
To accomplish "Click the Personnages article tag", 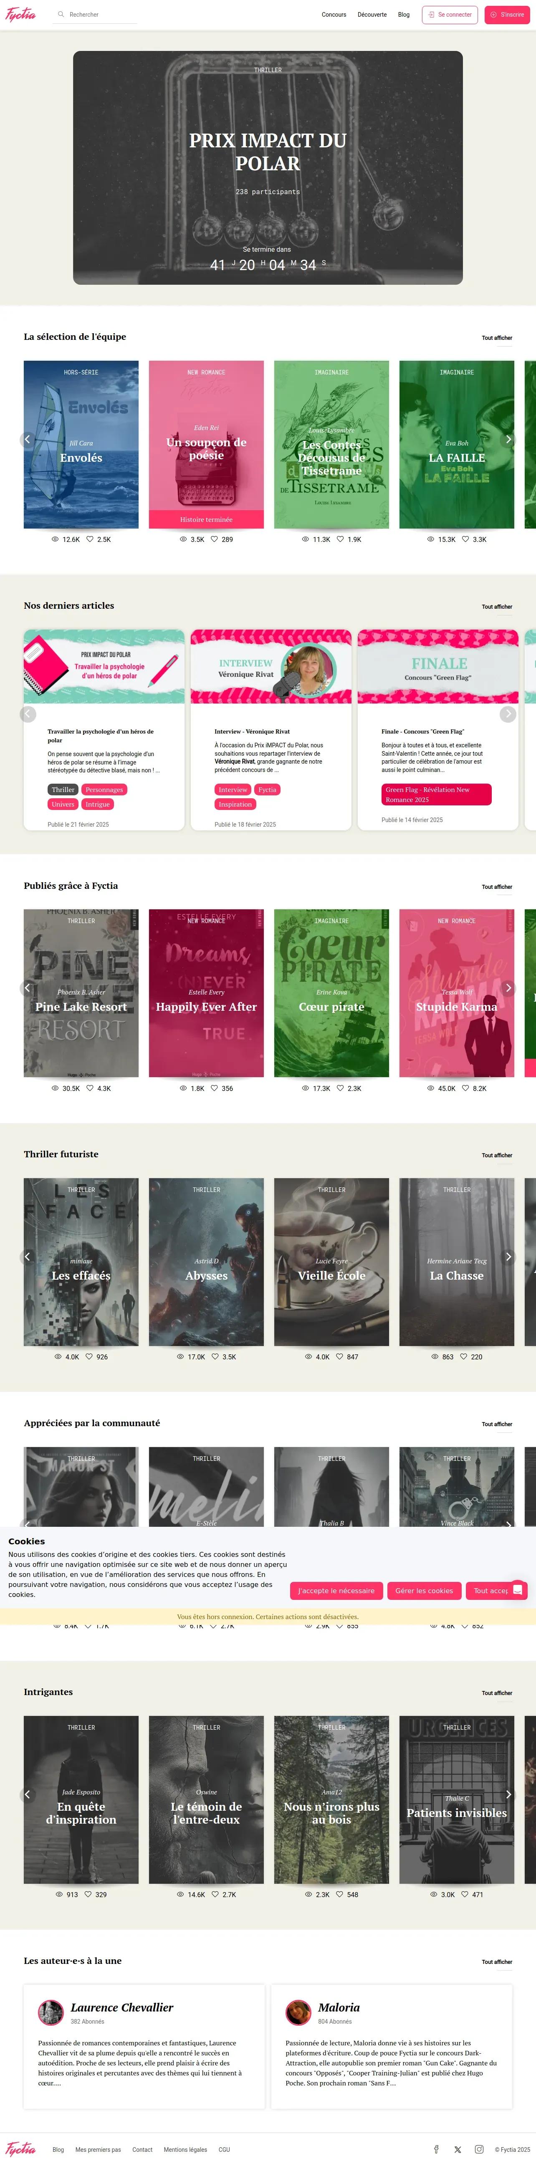I will tap(104, 789).
